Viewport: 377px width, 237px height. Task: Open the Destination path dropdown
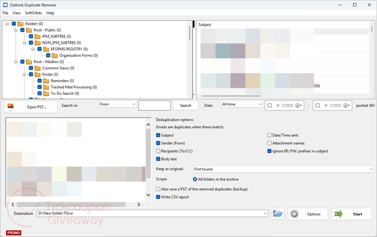(x=265, y=213)
